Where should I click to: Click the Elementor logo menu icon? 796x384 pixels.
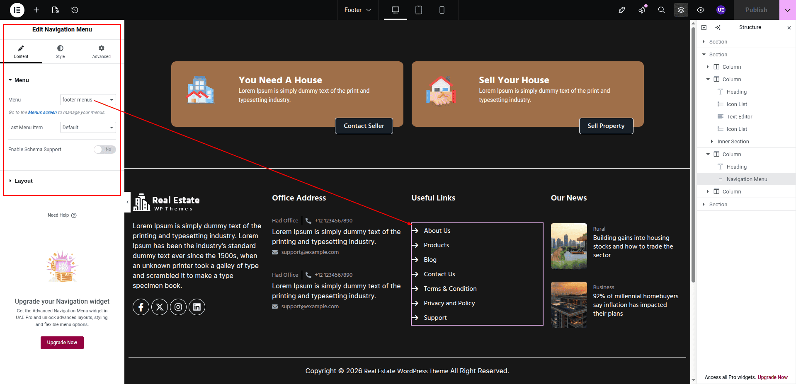(x=17, y=10)
